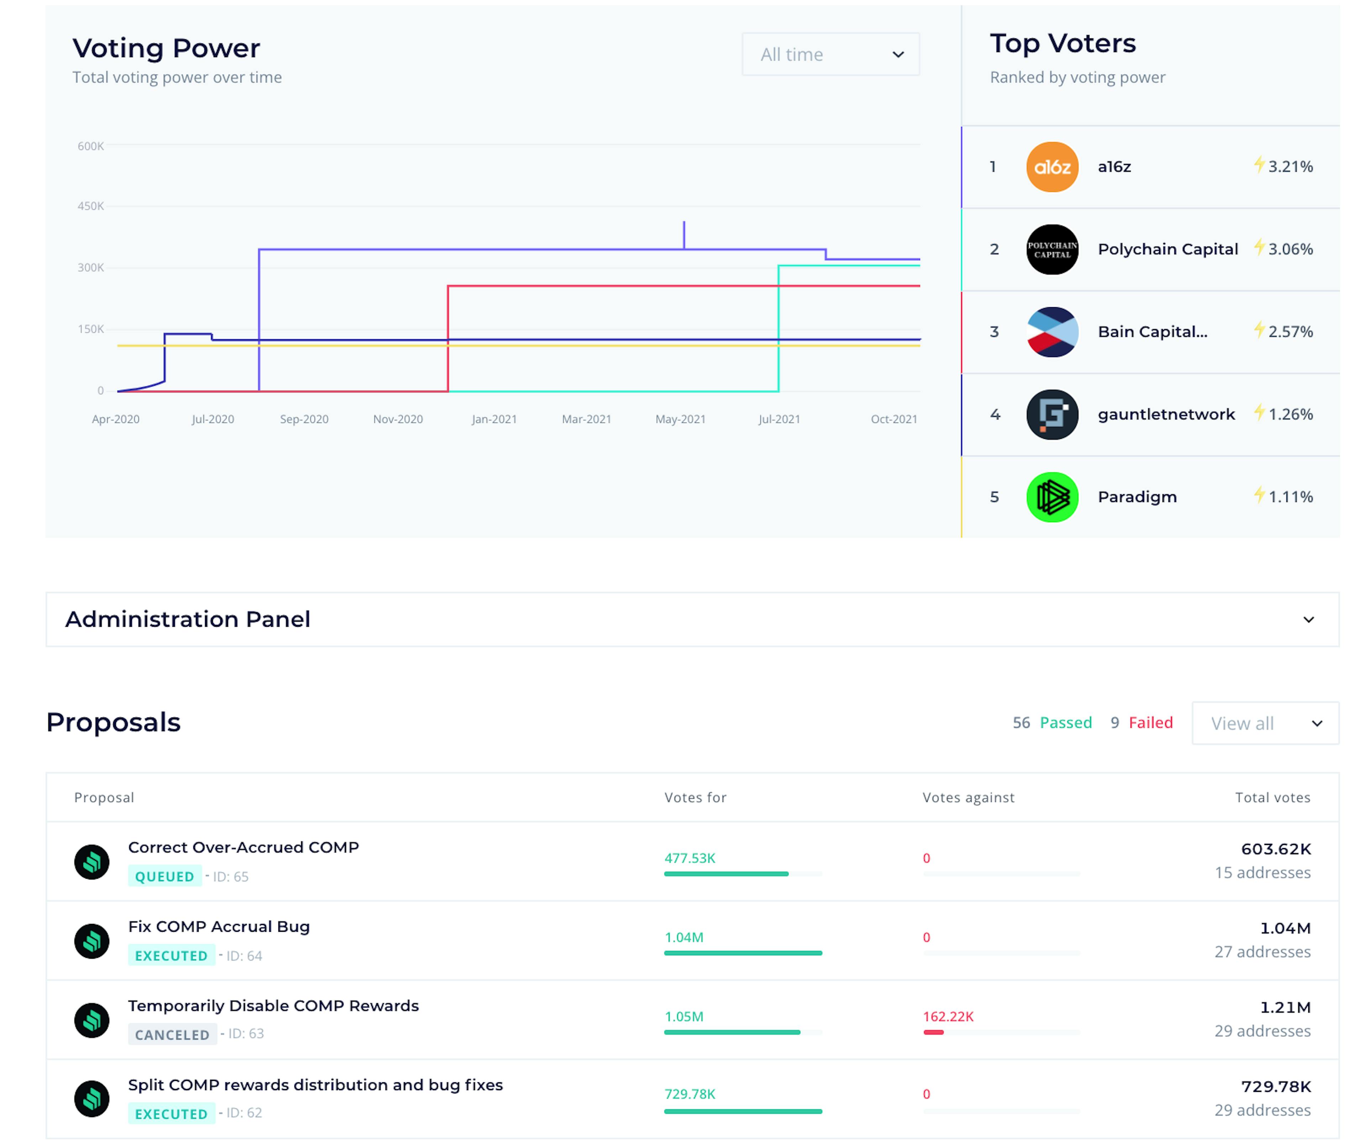Open Fix COMP Accrual Bug proposal
Image resolution: width=1367 pixels, height=1141 pixels.
[219, 927]
